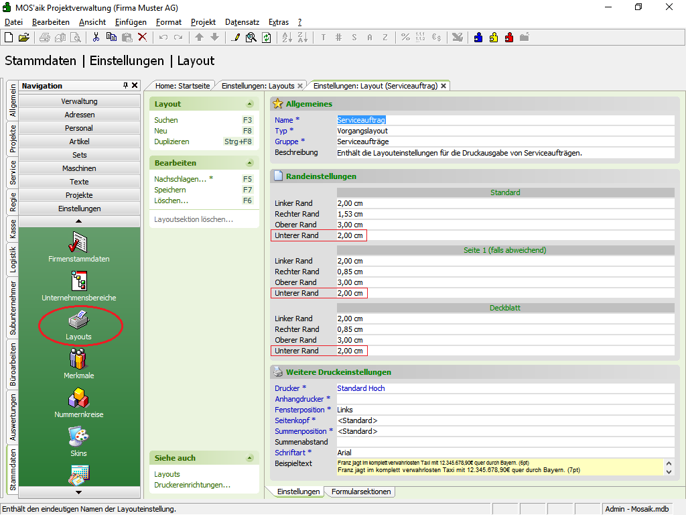The height and width of the screenshot is (515, 686).
Task: Open Nummernkreise in the navigation
Action: (79, 403)
